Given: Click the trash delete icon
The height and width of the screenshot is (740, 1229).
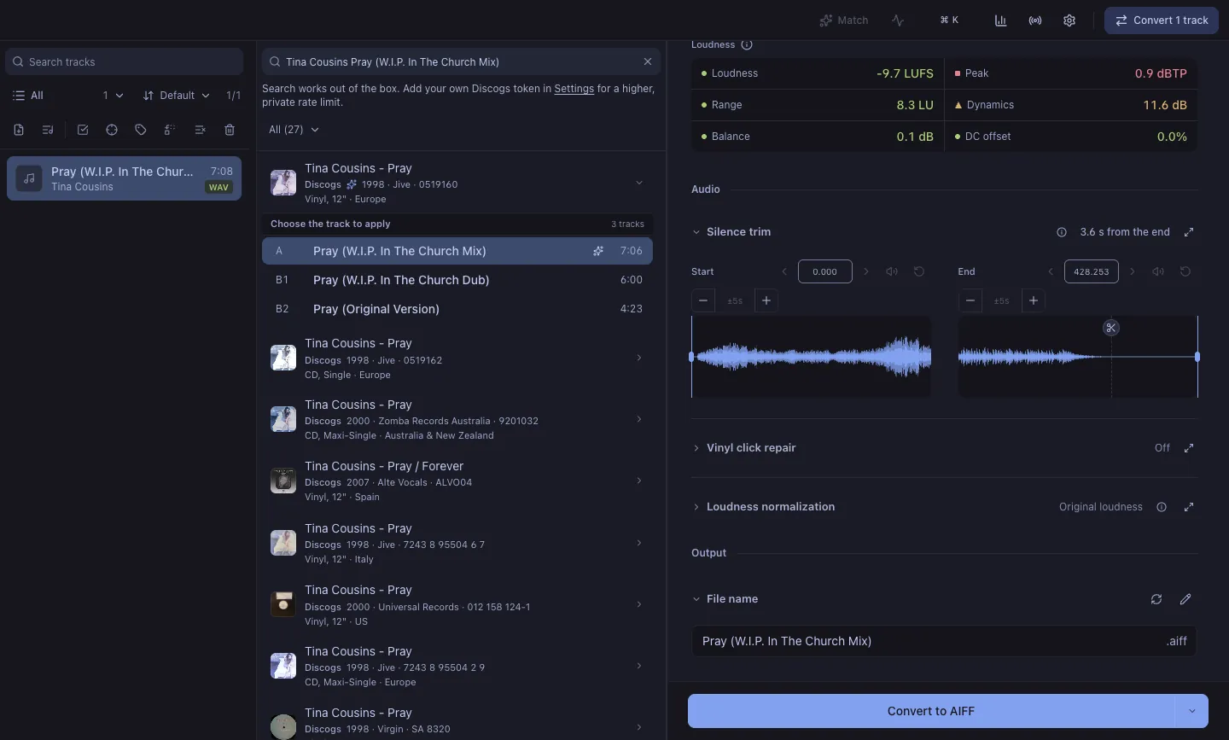Looking at the screenshot, I should [x=230, y=130].
